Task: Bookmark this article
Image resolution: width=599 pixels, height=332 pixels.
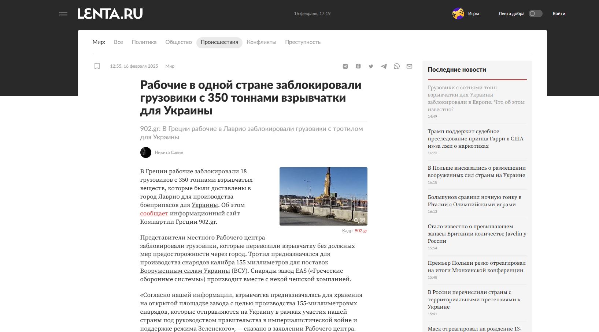Action: click(97, 66)
